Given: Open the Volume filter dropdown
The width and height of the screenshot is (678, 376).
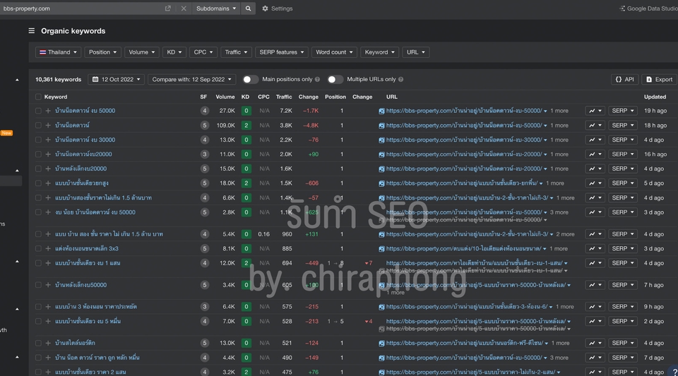Looking at the screenshot, I should 141,52.
